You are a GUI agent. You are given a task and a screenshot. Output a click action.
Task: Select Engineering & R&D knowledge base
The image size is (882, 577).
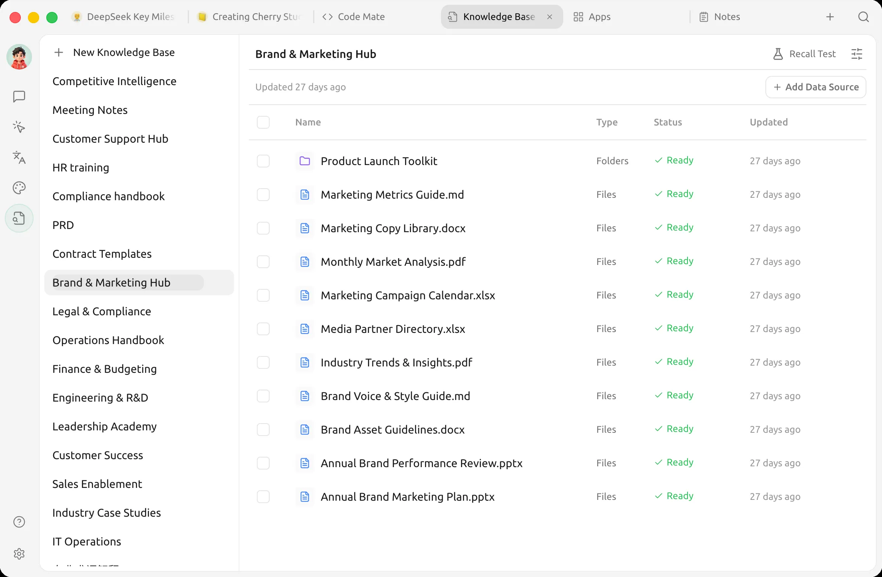click(139, 398)
